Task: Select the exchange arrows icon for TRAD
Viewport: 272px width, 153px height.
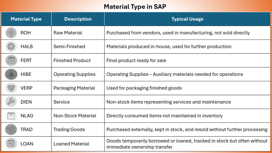Action: tap(11, 129)
